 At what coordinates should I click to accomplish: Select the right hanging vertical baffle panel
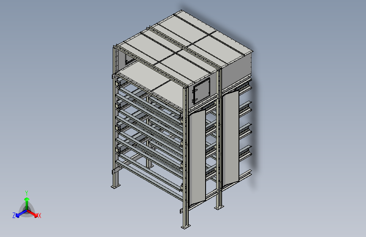point(230,138)
